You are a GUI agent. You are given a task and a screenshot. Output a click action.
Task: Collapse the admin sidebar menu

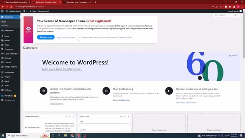pyautogui.click(x=10, y=100)
